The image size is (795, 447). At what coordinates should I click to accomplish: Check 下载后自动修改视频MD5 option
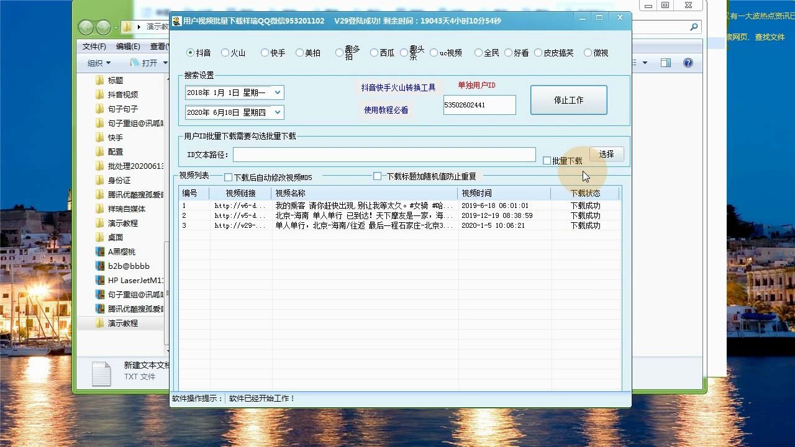(228, 178)
